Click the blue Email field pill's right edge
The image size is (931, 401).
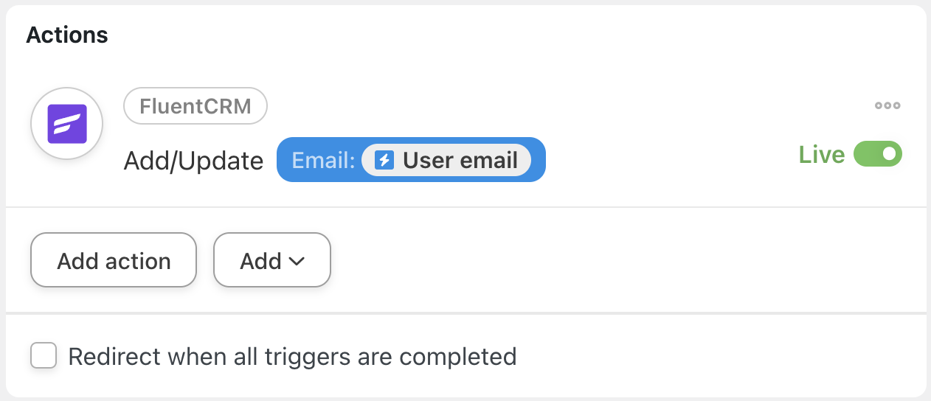coord(539,160)
